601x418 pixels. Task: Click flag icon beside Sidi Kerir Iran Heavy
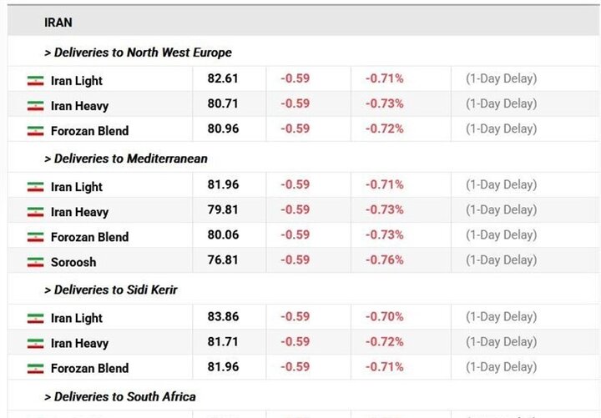(35, 343)
